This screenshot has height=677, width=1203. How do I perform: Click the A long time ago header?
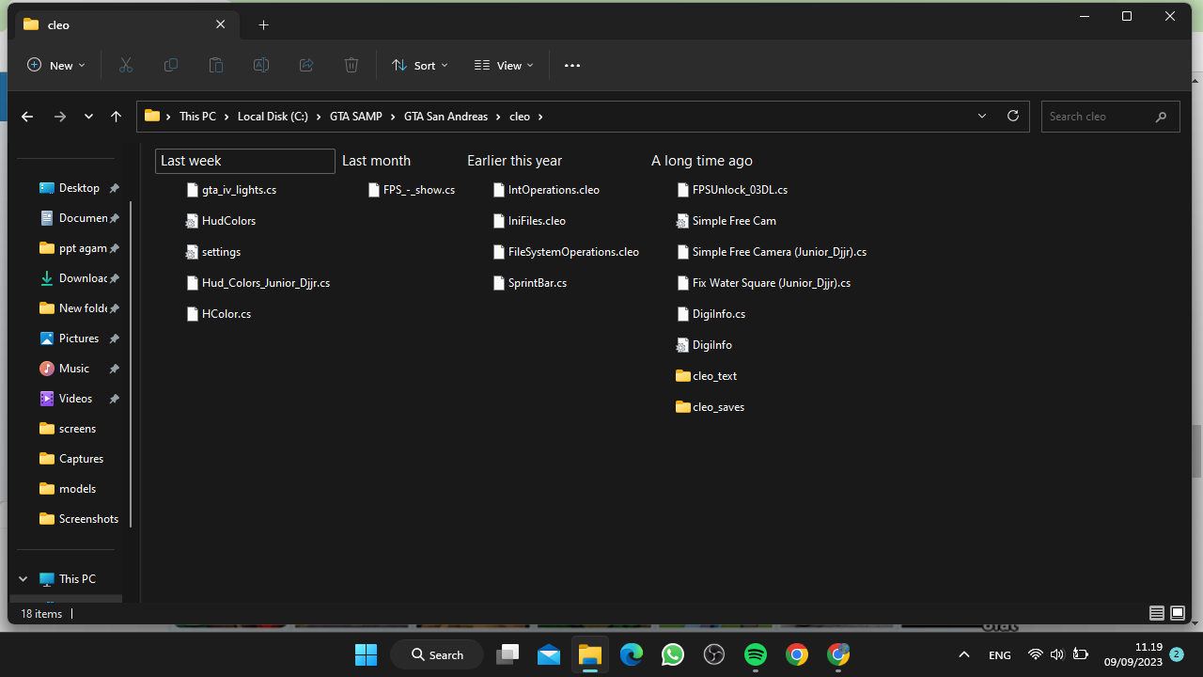(702, 161)
